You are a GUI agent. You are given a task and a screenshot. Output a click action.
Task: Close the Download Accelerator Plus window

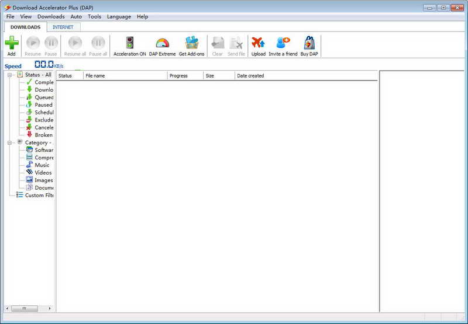[x=457, y=8]
